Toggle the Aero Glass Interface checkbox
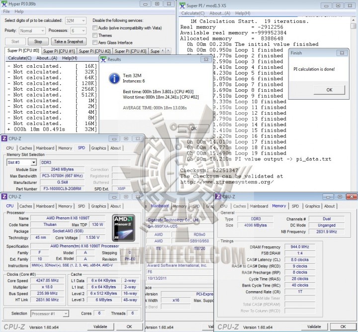The height and width of the screenshot is (332, 358). pos(95,42)
